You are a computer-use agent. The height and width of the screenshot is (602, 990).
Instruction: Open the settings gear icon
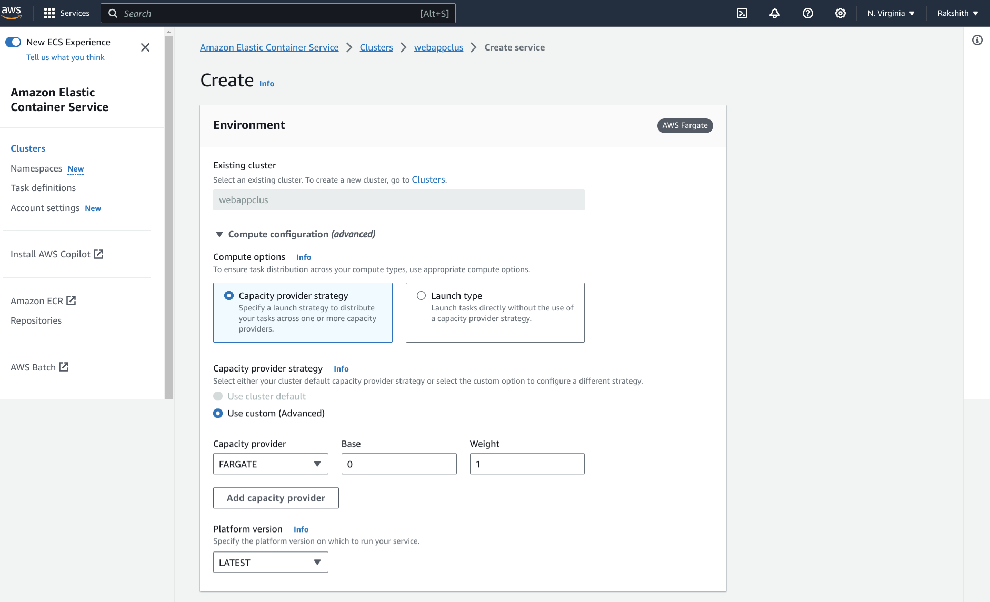pyautogui.click(x=841, y=13)
